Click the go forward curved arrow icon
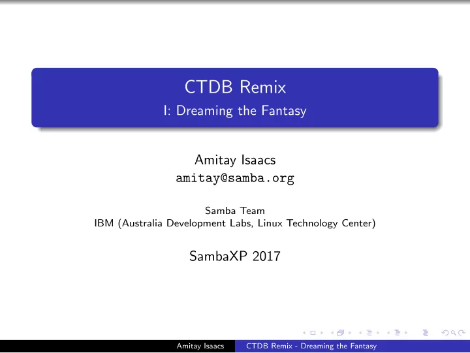This screenshot has width=470, height=353. click(x=462, y=333)
